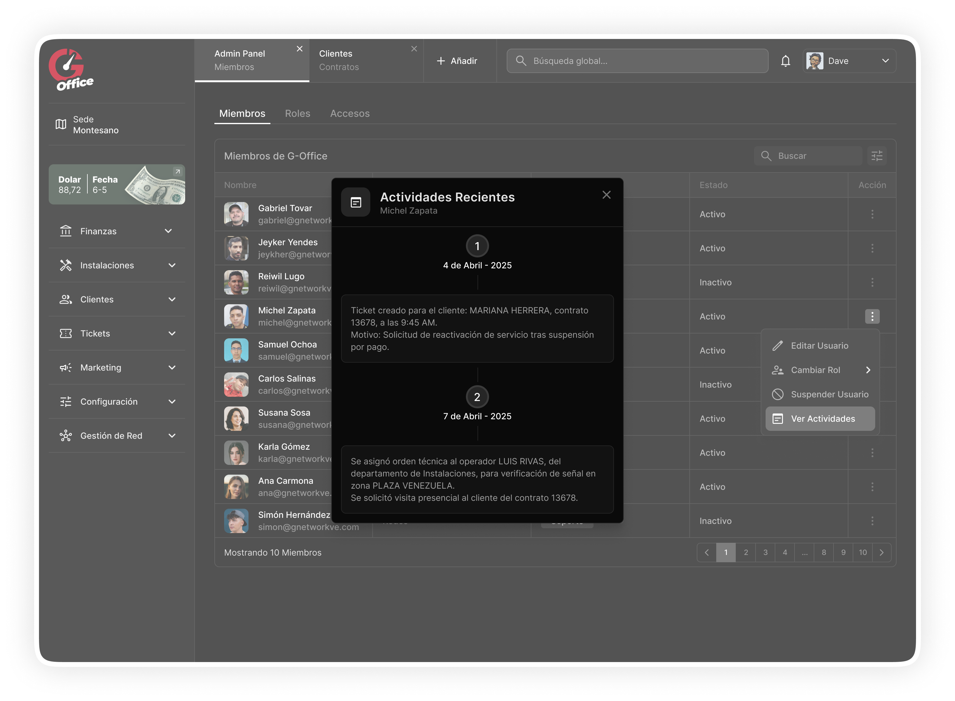Click the Añadir button
Screen dimensions: 955x701
[x=457, y=61]
